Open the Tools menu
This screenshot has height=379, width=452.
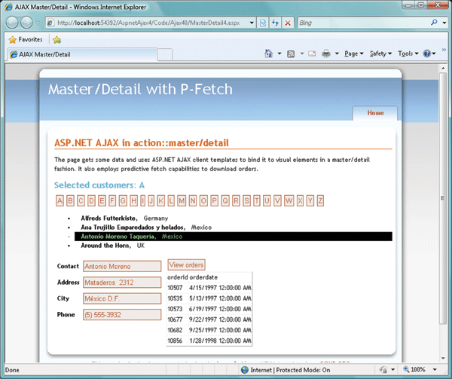click(x=408, y=53)
